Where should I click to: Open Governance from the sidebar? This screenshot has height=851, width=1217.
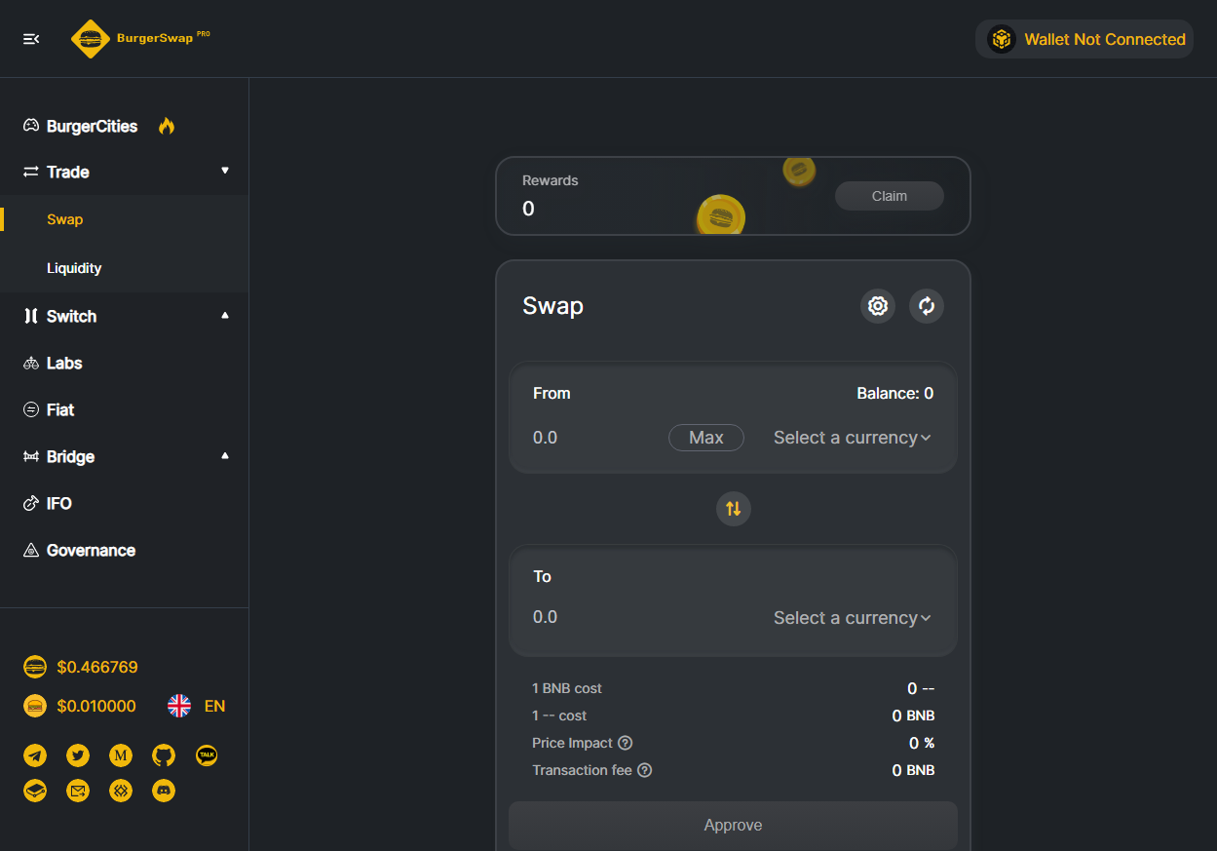[x=91, y=550]
